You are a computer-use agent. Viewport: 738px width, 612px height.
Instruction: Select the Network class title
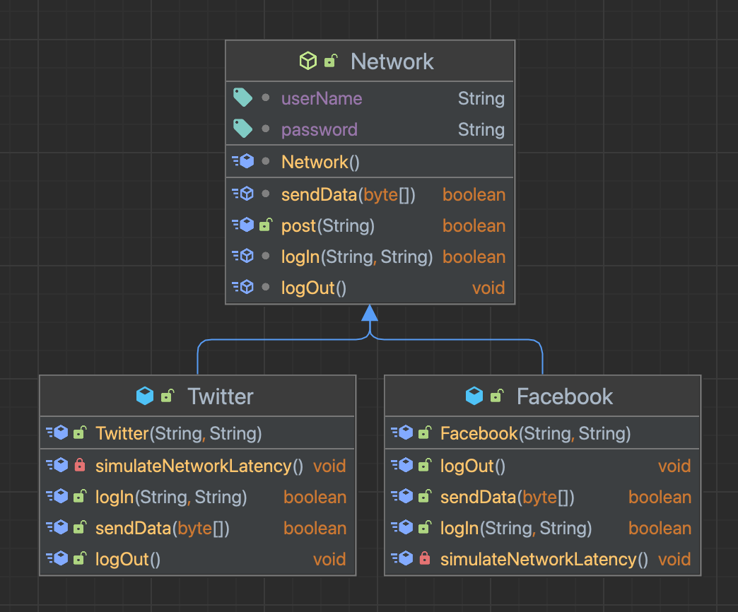[392, 61]
